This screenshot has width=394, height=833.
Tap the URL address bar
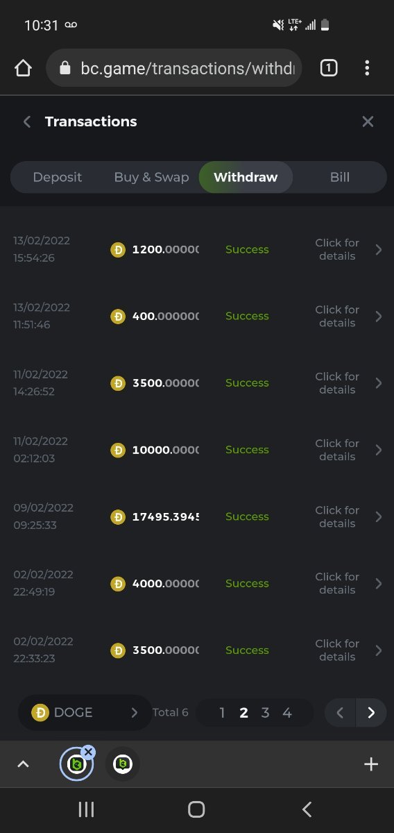(174, 68)
